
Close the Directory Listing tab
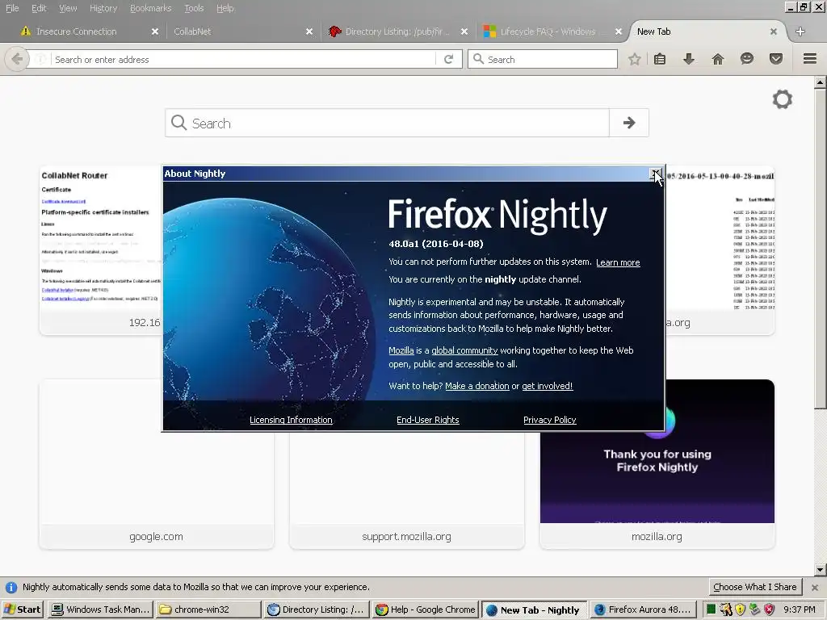pos(464,31)
